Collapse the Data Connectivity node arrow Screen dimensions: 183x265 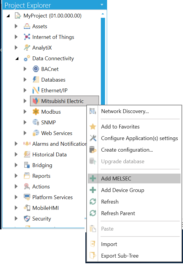(17, 59)
